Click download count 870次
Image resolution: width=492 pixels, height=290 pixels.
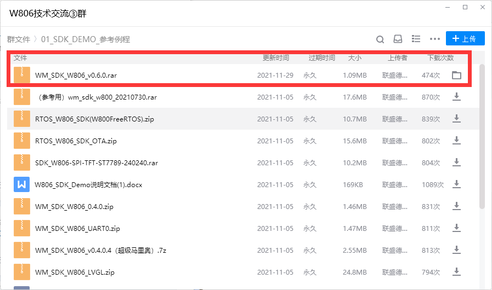point(431,97)
